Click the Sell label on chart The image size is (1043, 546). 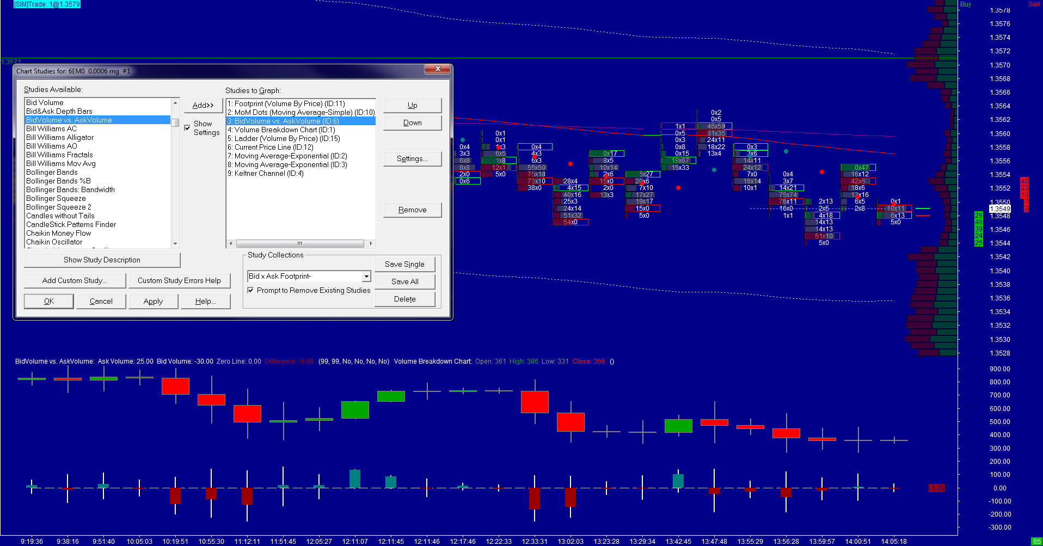[x=1034, y=4]
